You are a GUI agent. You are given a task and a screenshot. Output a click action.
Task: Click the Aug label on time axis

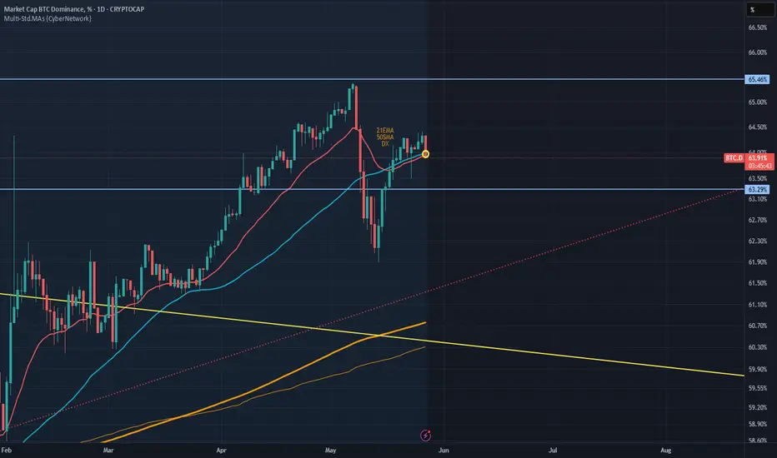click(x=666, y=450)
